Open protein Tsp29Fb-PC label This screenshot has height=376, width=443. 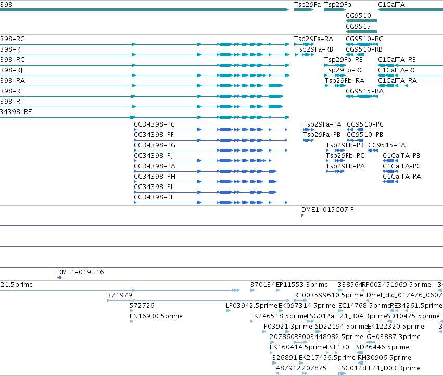pyautogui.click(x=345, y=156)
